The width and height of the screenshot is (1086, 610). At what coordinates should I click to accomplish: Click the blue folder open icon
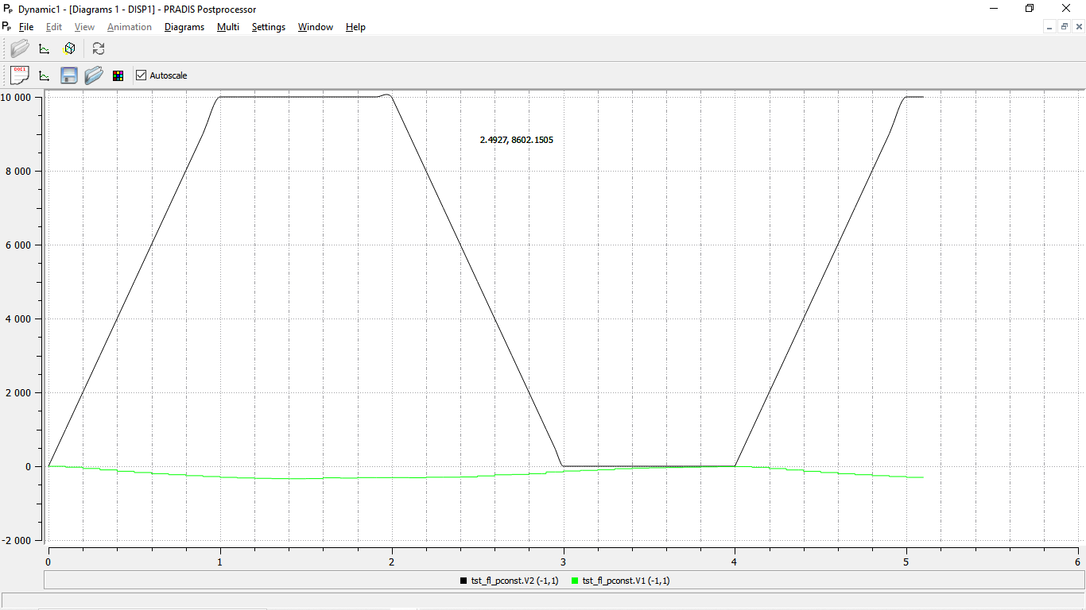[94, 75]
